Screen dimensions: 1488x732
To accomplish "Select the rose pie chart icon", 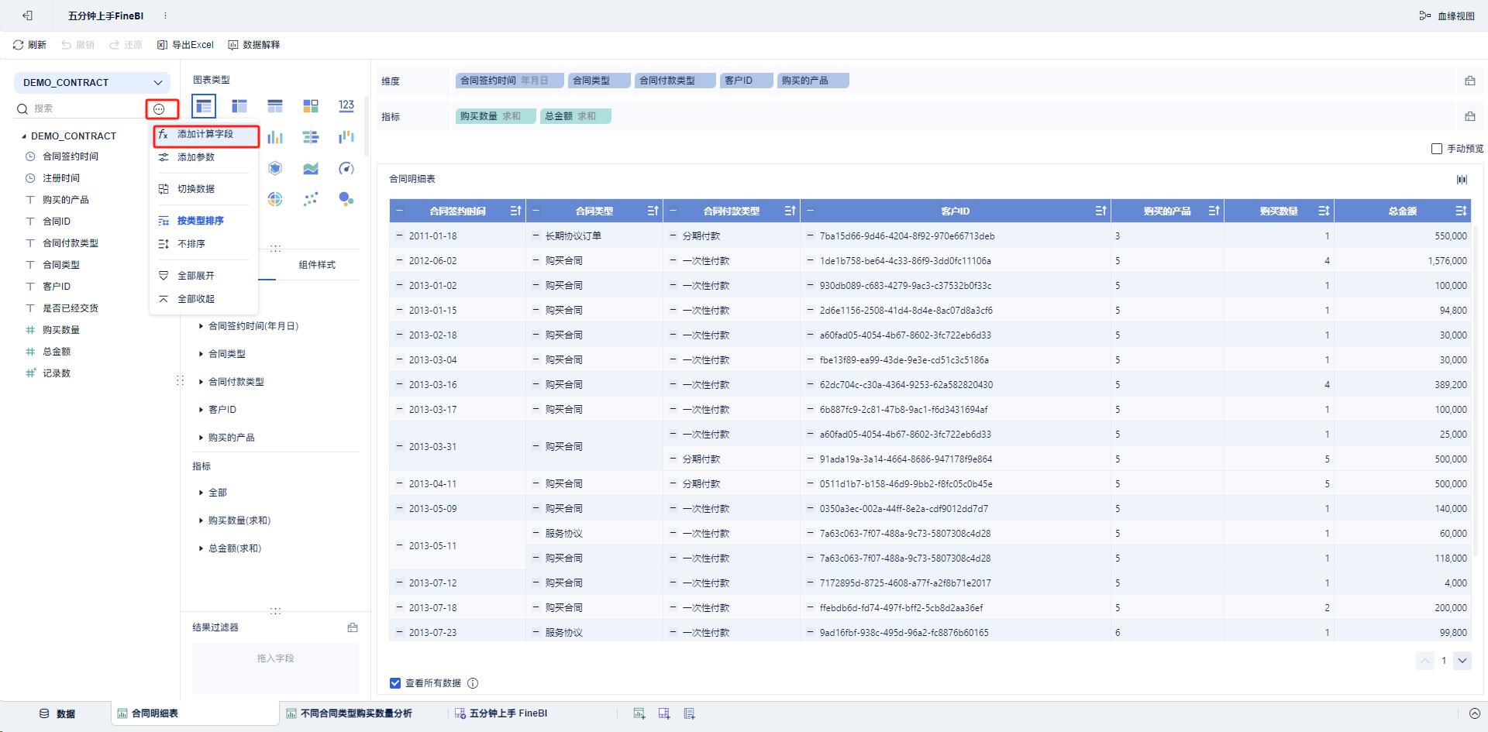I will pyautogui.click(x=275, y=199).
